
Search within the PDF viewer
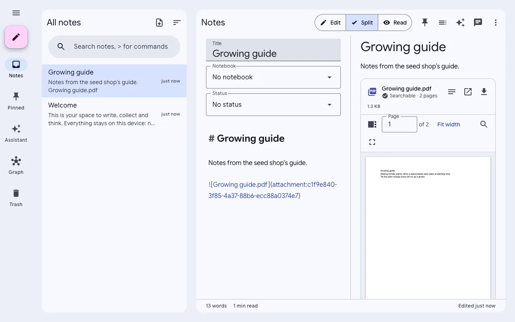484,124
